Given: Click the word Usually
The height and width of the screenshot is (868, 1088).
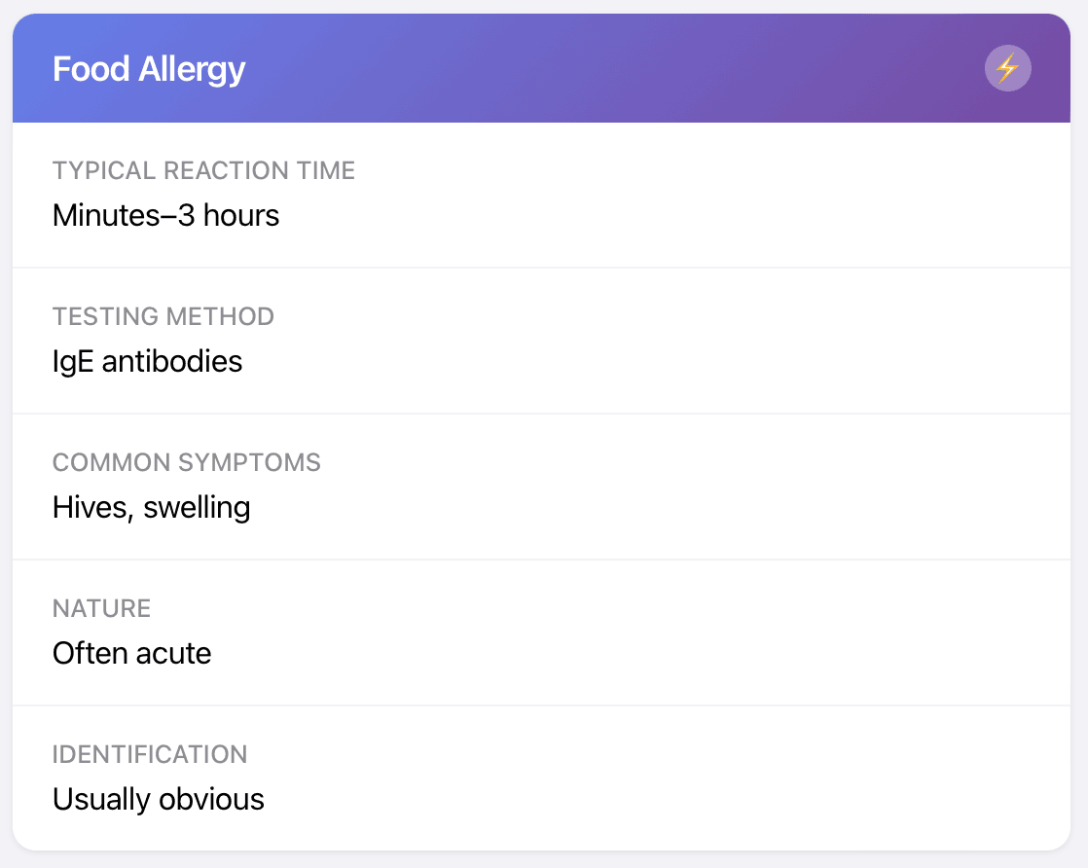Looking at the screenshot, I should [x=100, y=799].
